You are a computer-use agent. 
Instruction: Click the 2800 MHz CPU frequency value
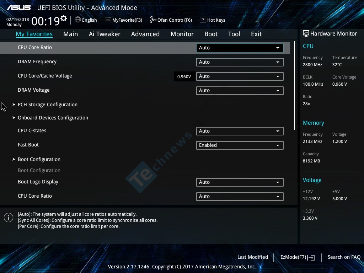(312, 65)
